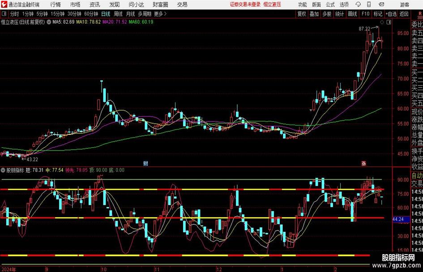Screen dimensions: 423x272
Task: Click the 顶: 90.00 indicator value
Action: click(98, 170)
